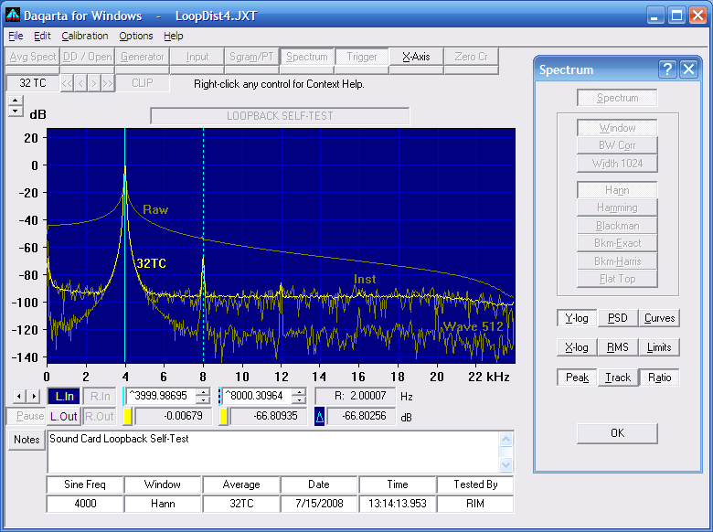The height and width of the screenshot is (532, 713).
Task: Click the Daqarta app icon in title bar
Action: tap(12, 15)
